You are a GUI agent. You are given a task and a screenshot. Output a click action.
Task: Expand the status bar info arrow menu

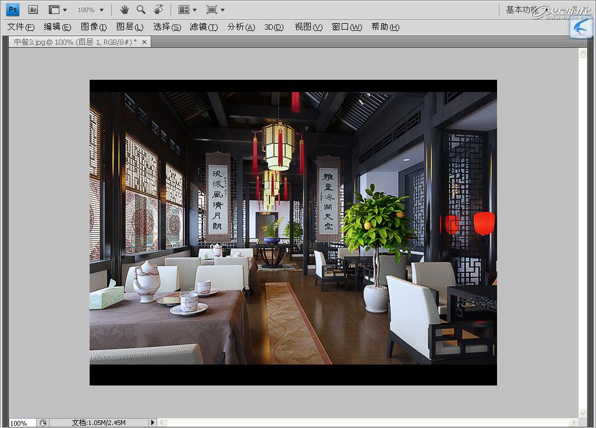pos(152,423)
